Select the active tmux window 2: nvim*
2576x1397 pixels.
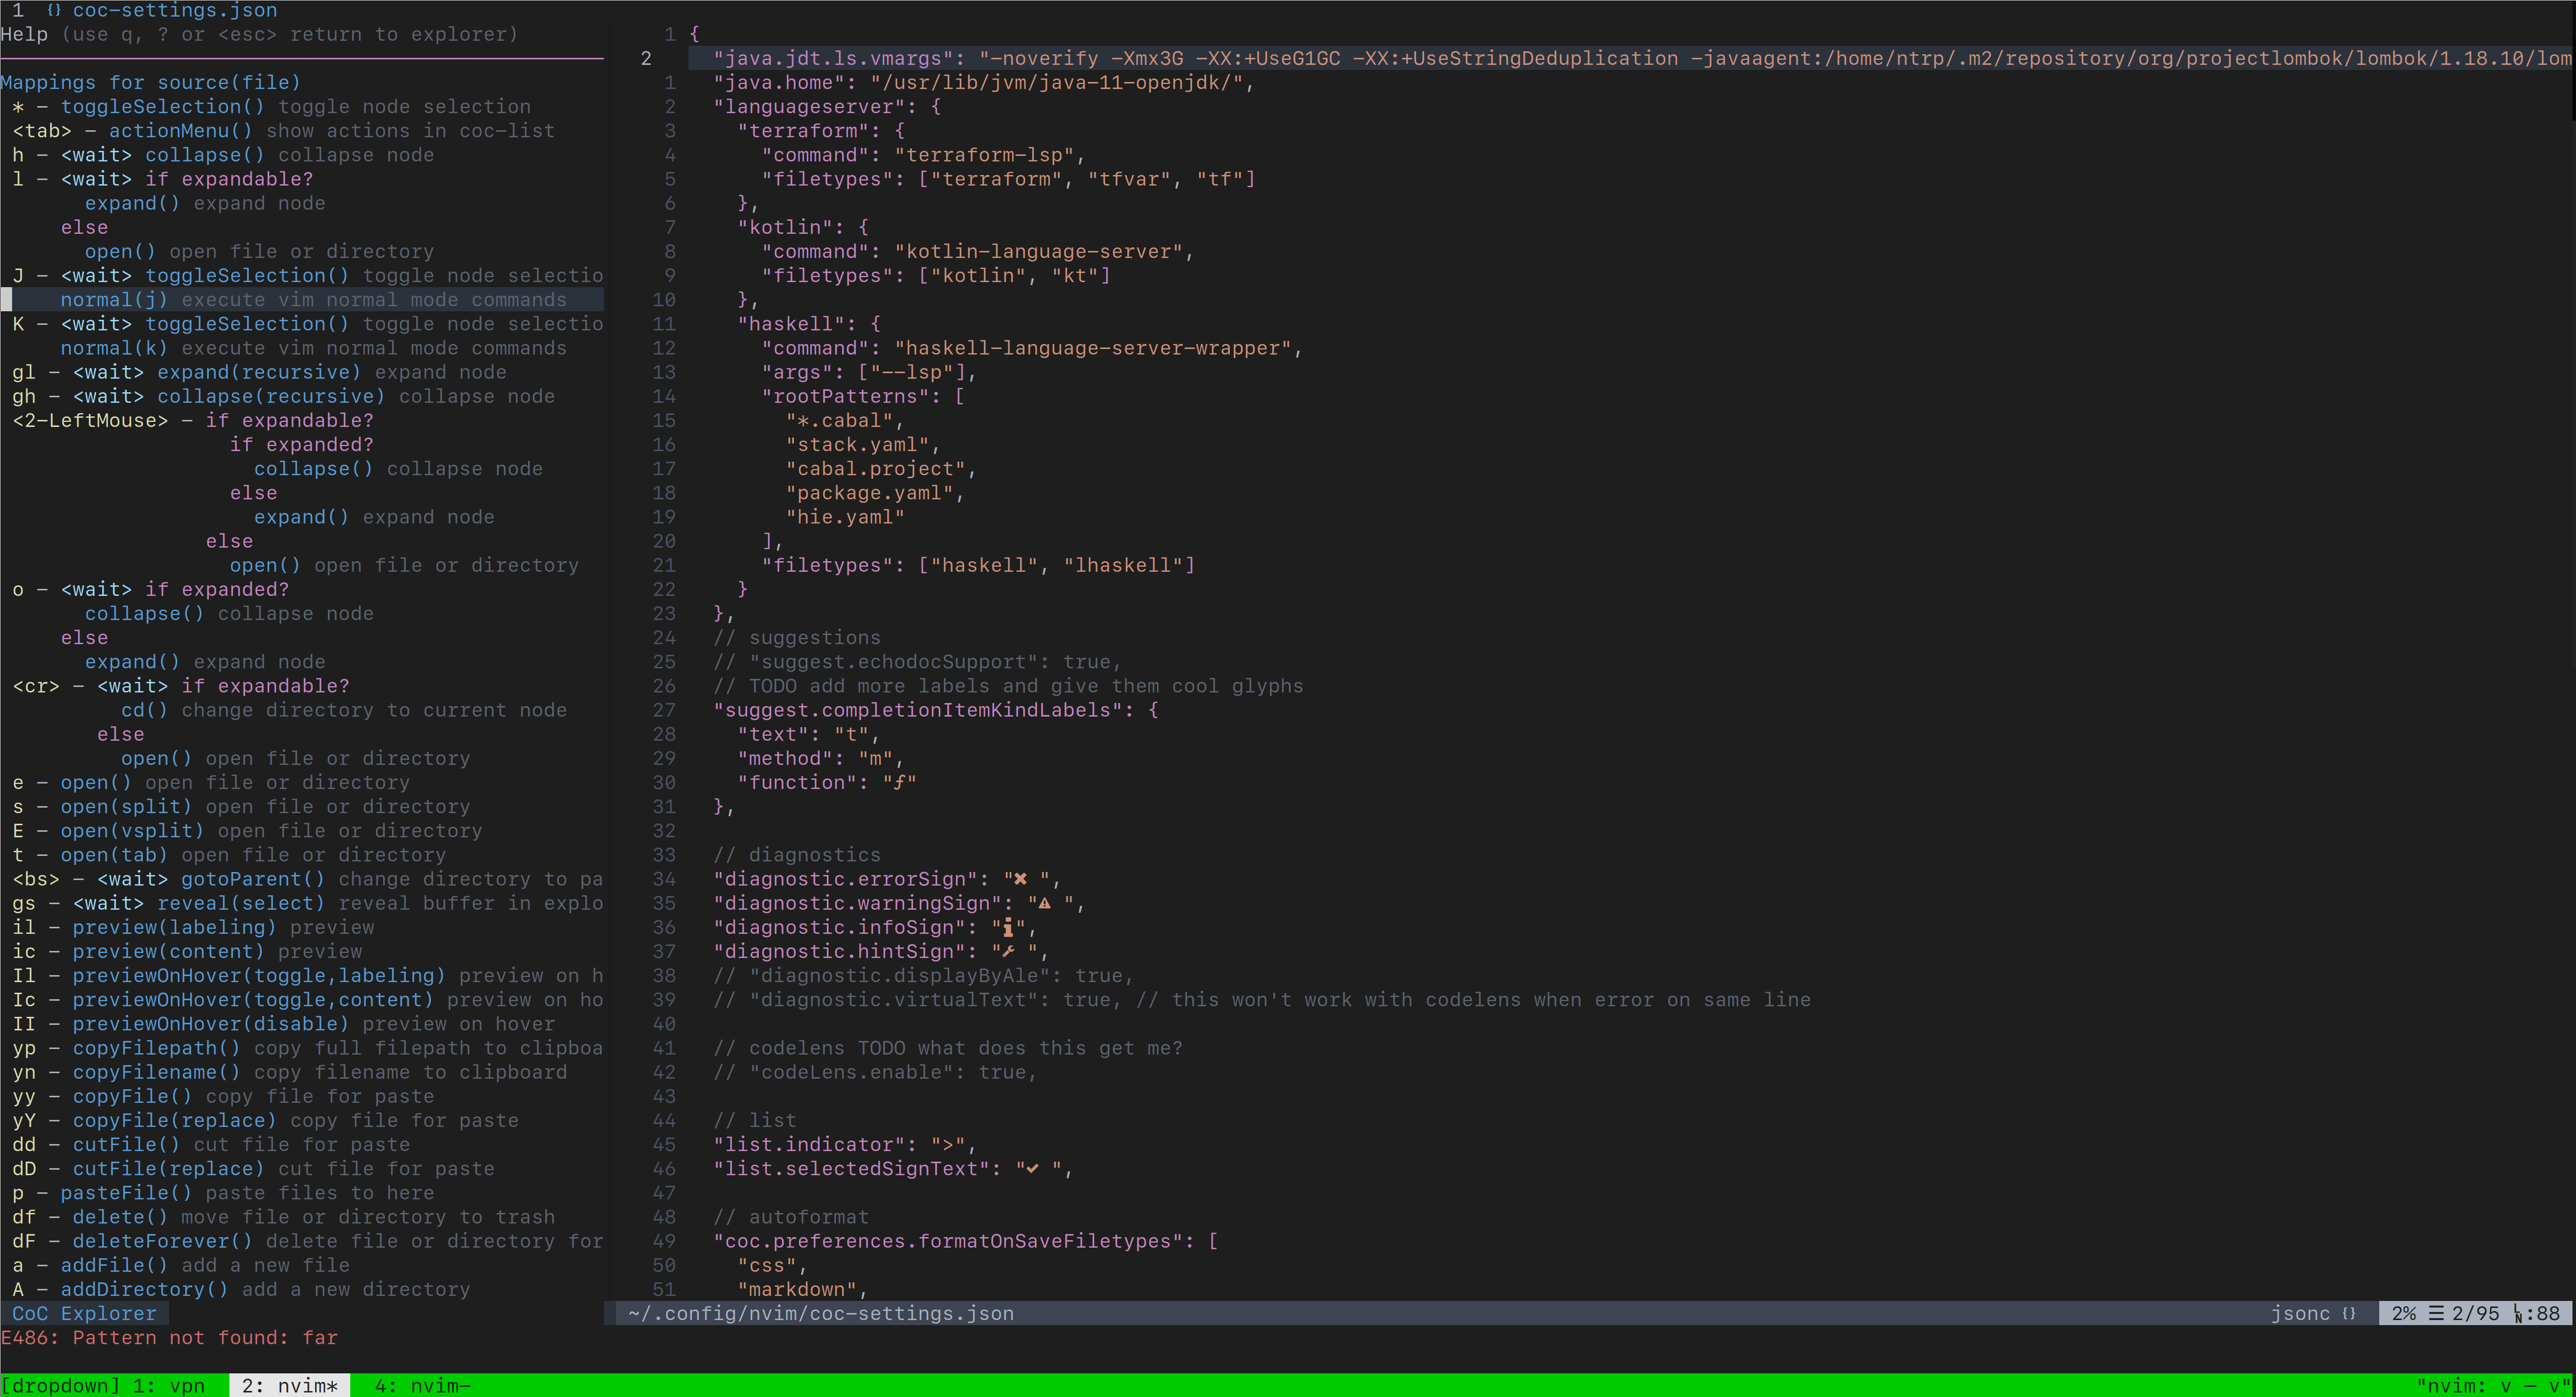[x=287, y=1385]
